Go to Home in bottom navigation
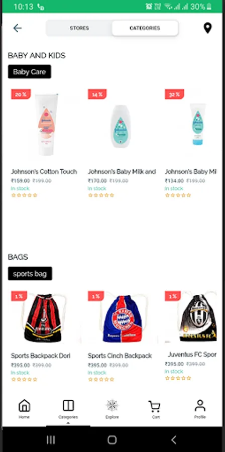 [x=24, y=409]
